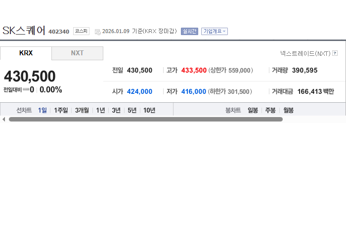Click the SK스퀘어 stock name heading
The width and height of the screenshot is (346, 242).
tap(24, 31)
